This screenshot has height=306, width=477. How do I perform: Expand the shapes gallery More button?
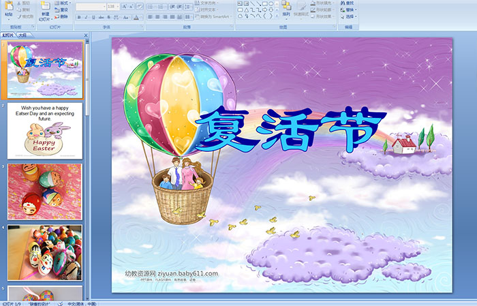coord(277,16)
